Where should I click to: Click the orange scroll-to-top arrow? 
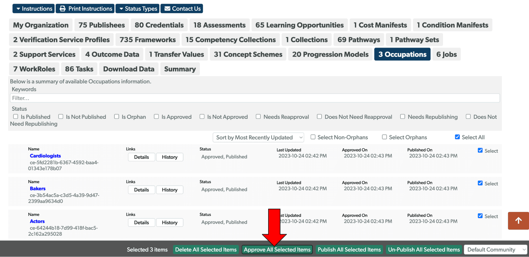tap(518, 221)
